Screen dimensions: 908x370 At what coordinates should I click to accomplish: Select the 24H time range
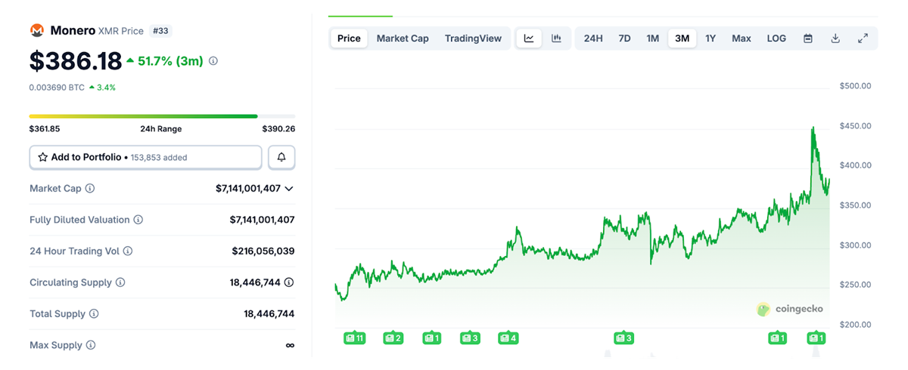593,39
